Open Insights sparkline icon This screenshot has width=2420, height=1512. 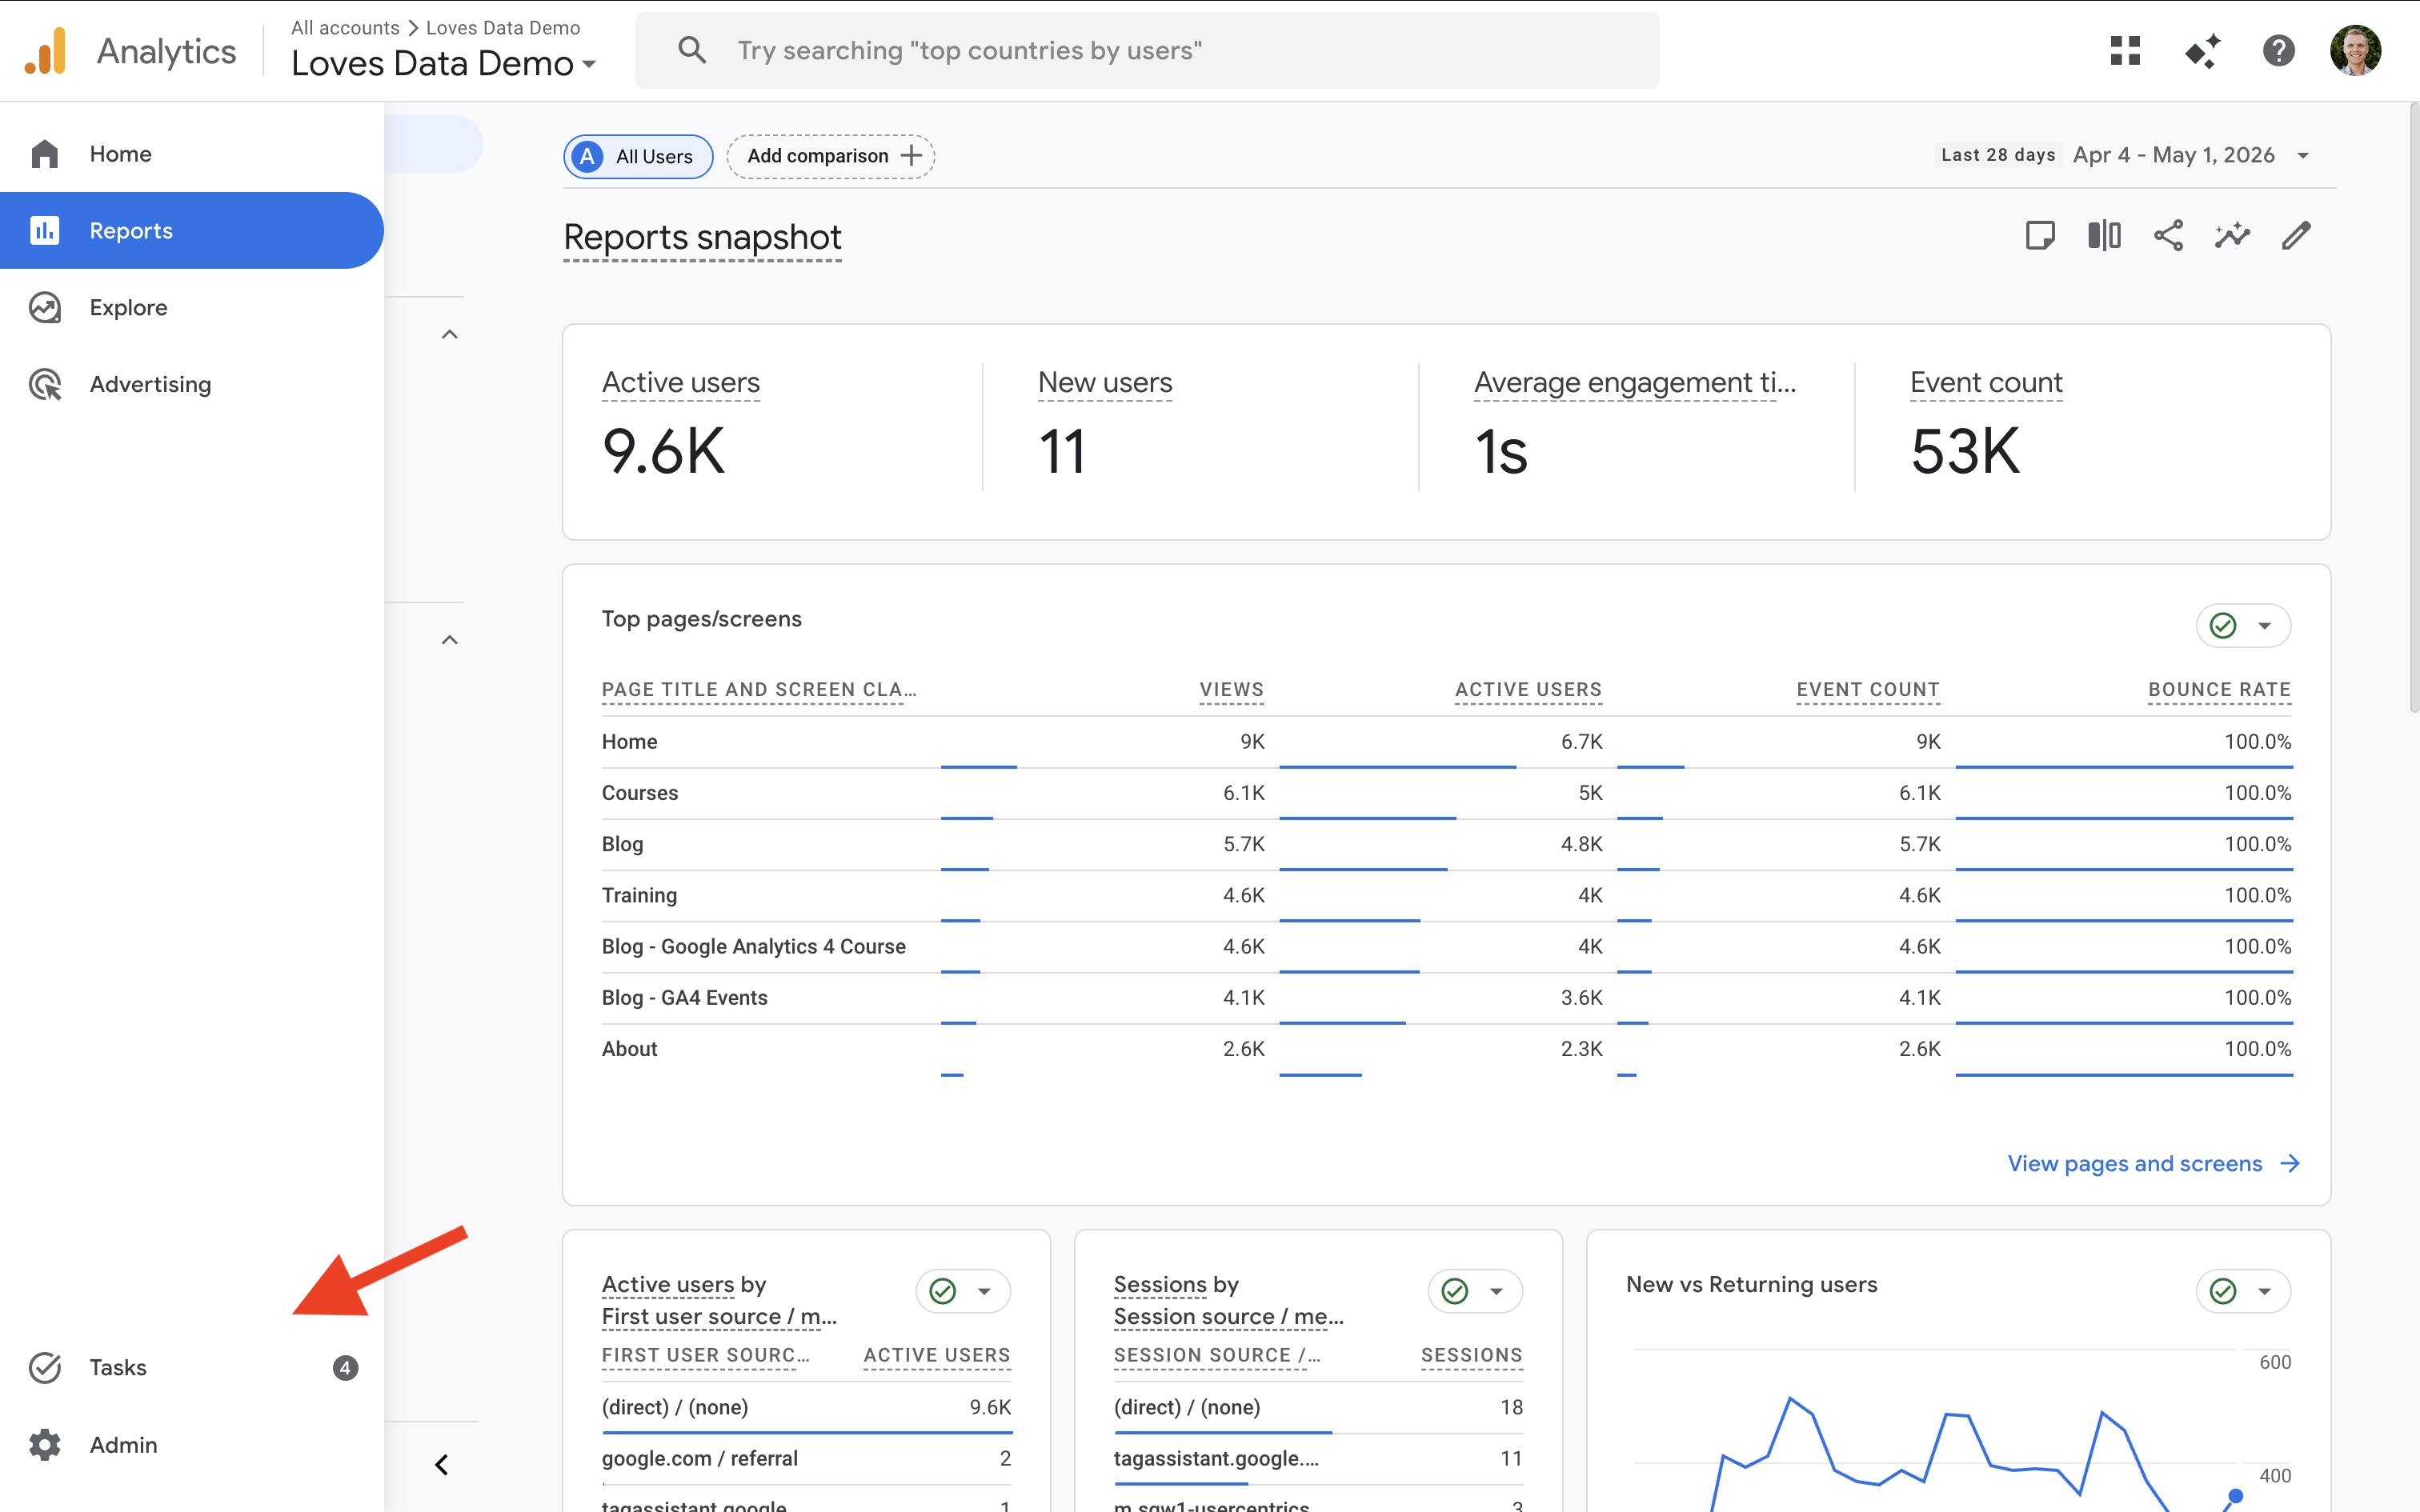tap(2232, 236)
